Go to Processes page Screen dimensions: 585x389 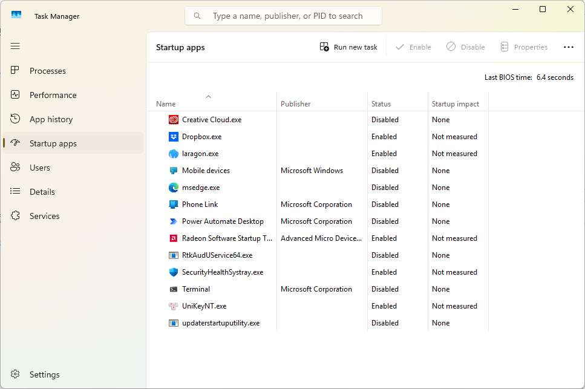[73, 71]
